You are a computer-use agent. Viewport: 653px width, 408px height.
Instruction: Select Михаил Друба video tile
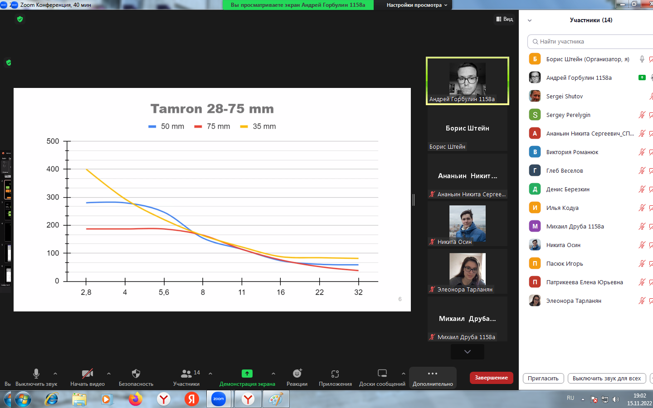pos(468,319)
